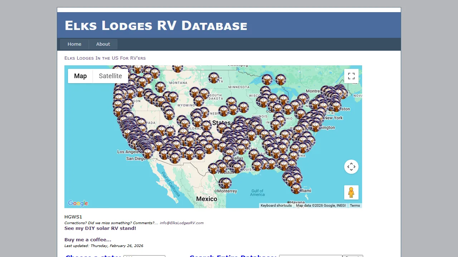Open the map pan control icon

[351, 167]
